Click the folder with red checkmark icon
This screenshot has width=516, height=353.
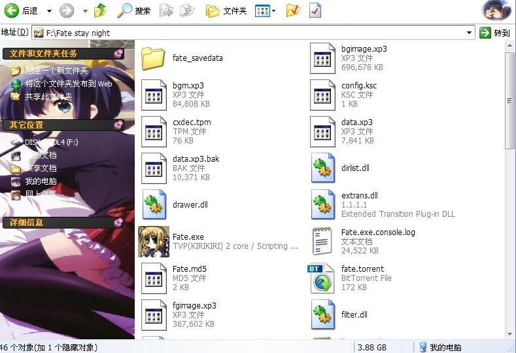pyautogui.click(x=293, y=10)
